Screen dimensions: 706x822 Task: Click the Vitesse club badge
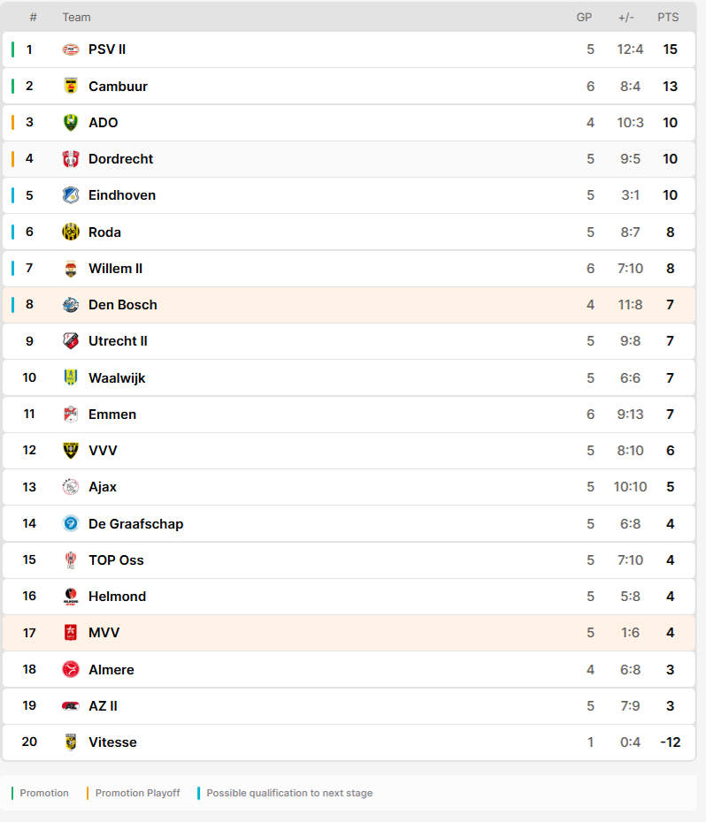coord(71,742)
